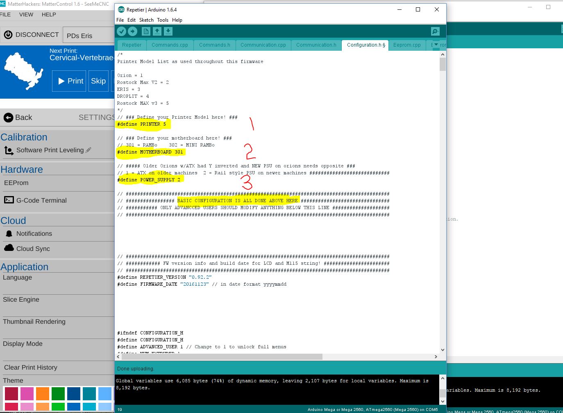The height and width of the screenshot is (413, 563).
Task: Switch to the Eeprom.cpp tab
Action: coord(407,45)
